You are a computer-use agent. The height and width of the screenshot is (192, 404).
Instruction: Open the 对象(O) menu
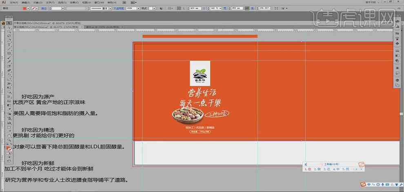pyautogui.click(x=38, y=2)
